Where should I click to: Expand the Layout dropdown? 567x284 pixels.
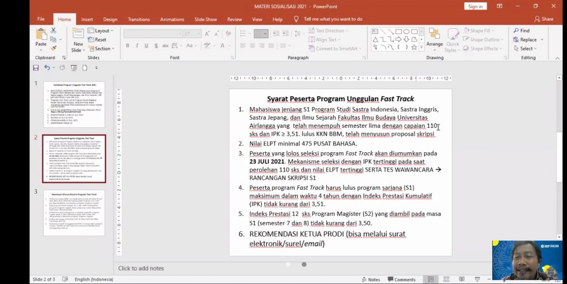pos(101,30)
